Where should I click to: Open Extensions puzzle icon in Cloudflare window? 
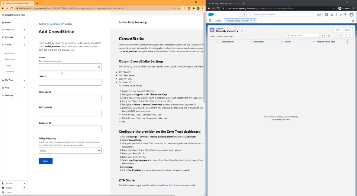(193, 9)
